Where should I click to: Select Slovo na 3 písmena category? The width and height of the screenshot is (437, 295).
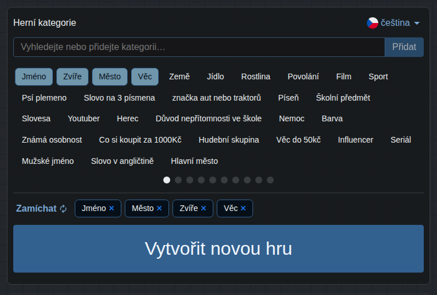tap(119, 98)
